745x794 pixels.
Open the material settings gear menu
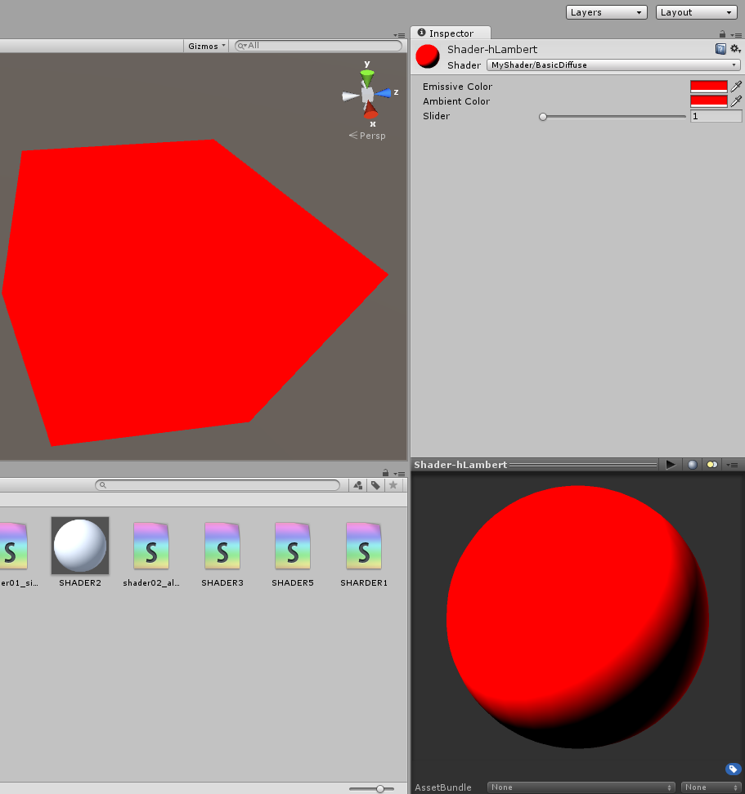pos(735,49)
